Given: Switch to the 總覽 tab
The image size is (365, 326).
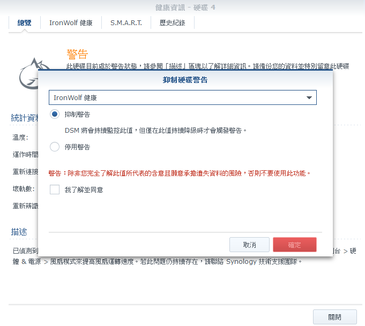Looking at the screenshot, I should (25, 22).
